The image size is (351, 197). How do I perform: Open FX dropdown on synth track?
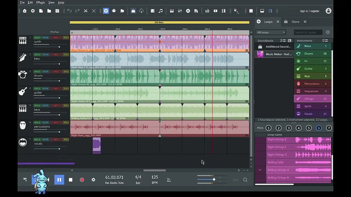point(66,37)
